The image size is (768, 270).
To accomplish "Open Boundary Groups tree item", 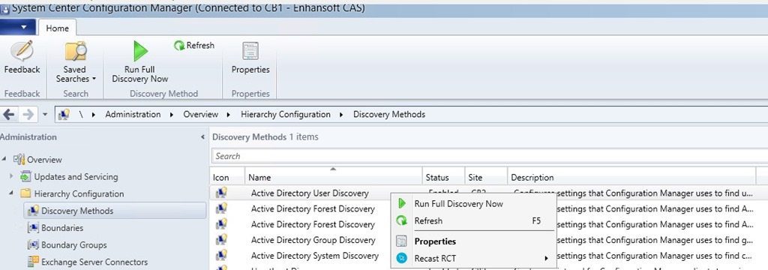I will (74, 245).
